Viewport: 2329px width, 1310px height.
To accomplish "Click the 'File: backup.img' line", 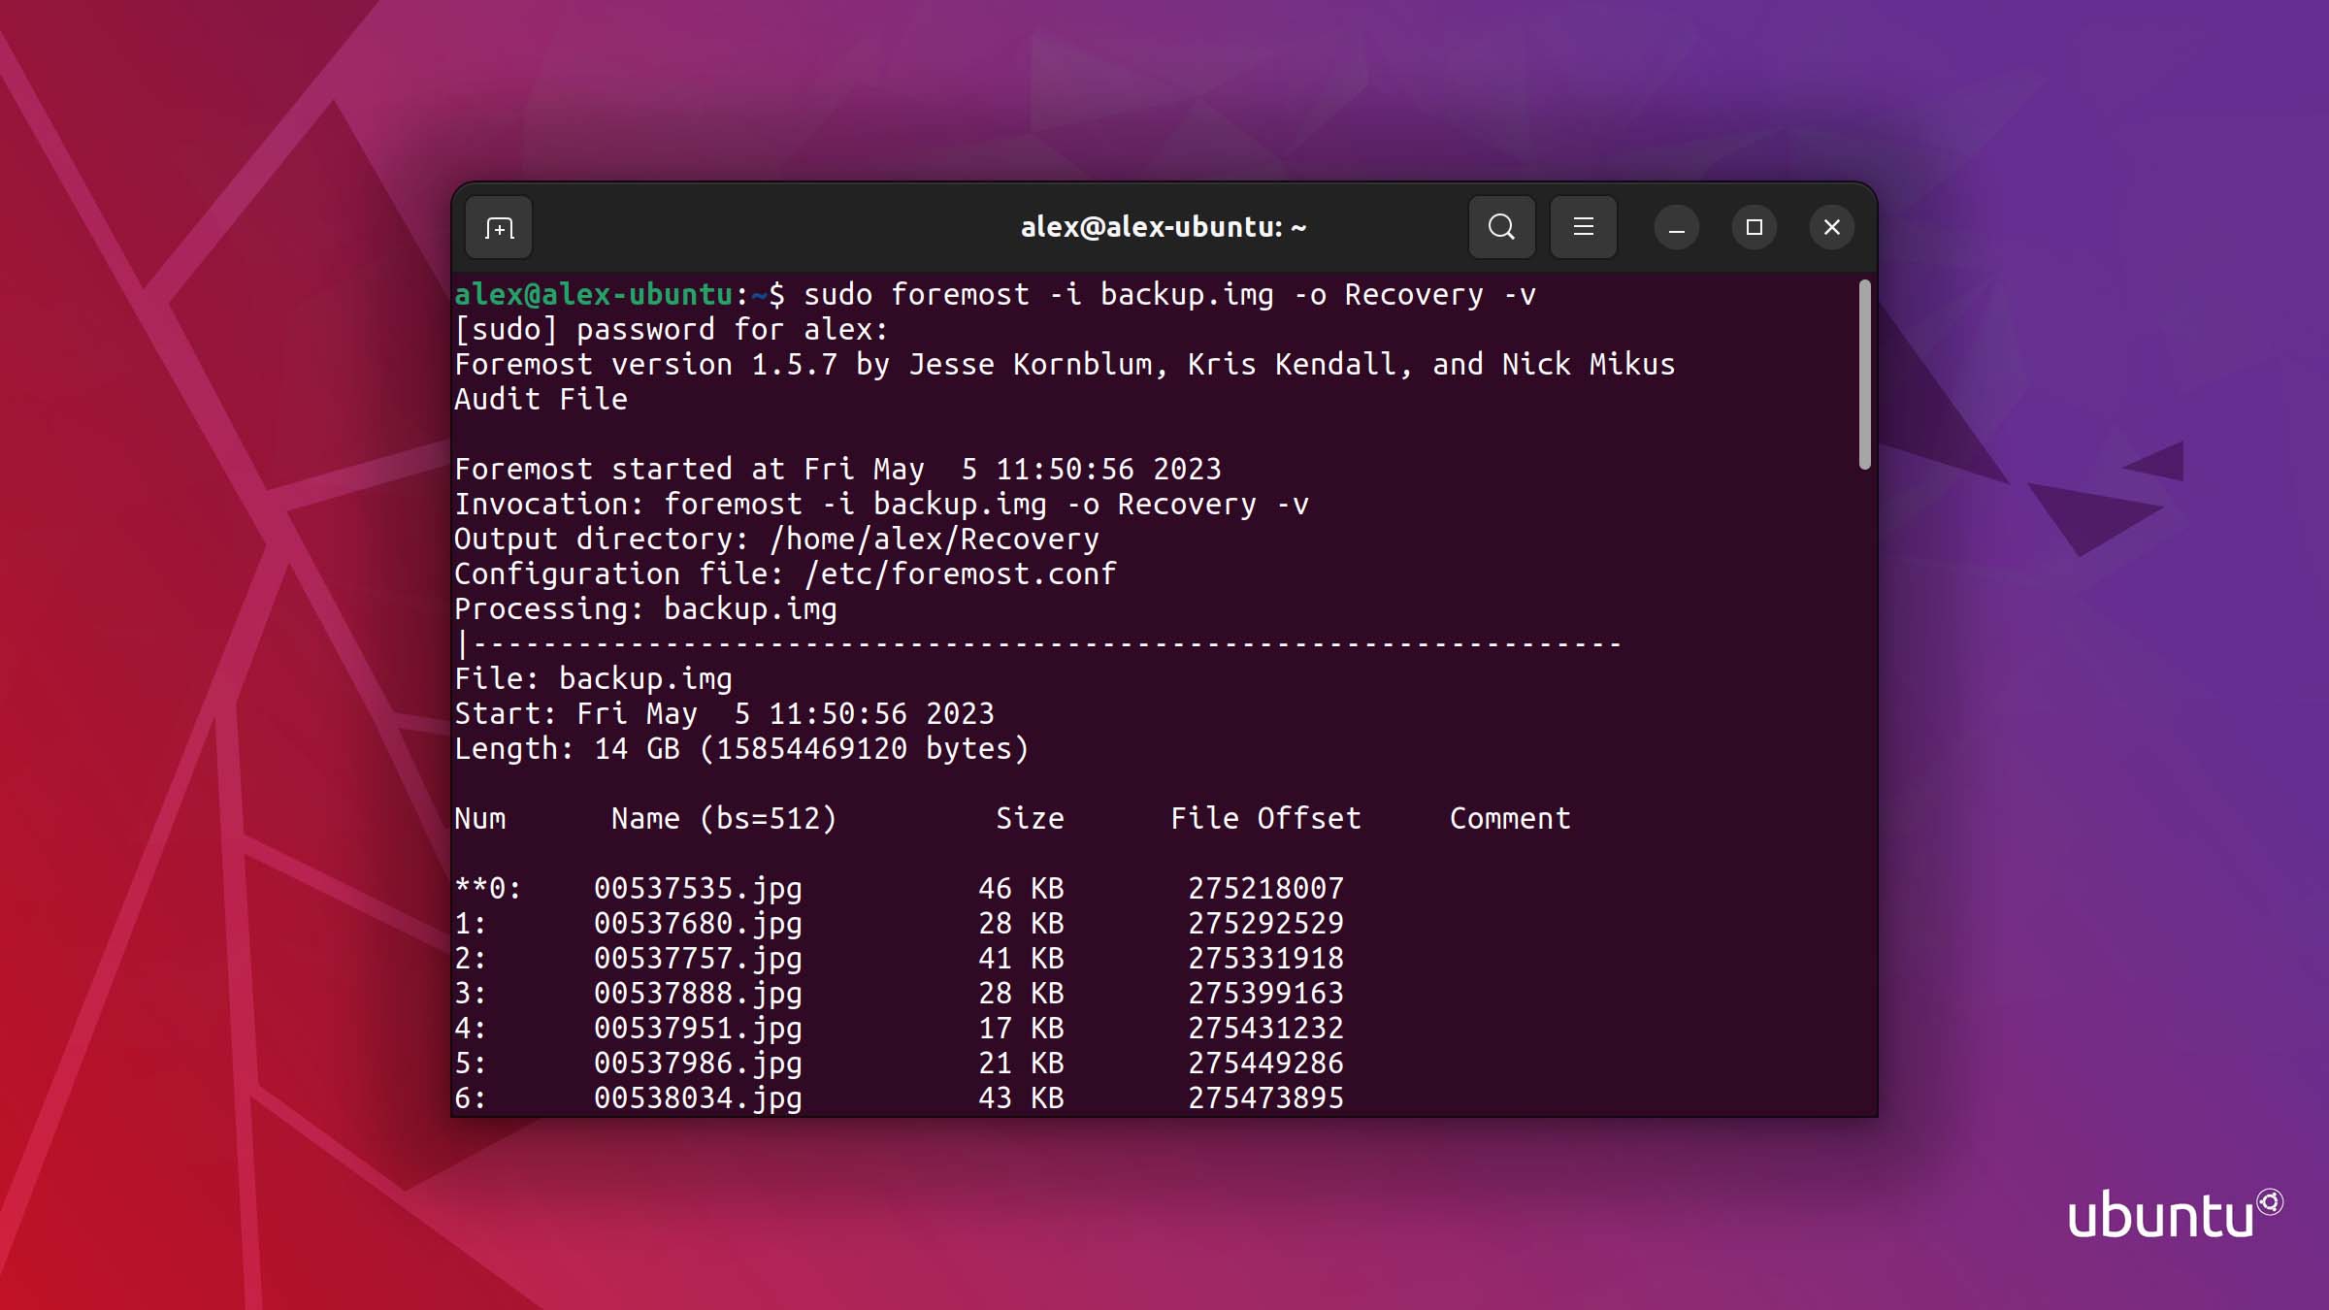I will click(593, 679).
